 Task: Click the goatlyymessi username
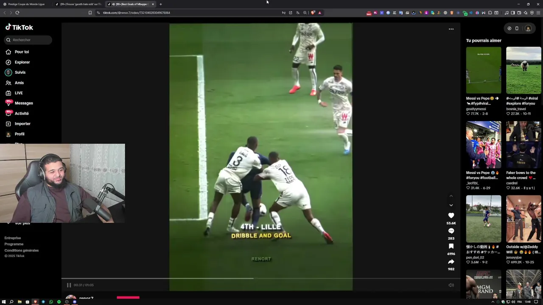coord(476,109)
